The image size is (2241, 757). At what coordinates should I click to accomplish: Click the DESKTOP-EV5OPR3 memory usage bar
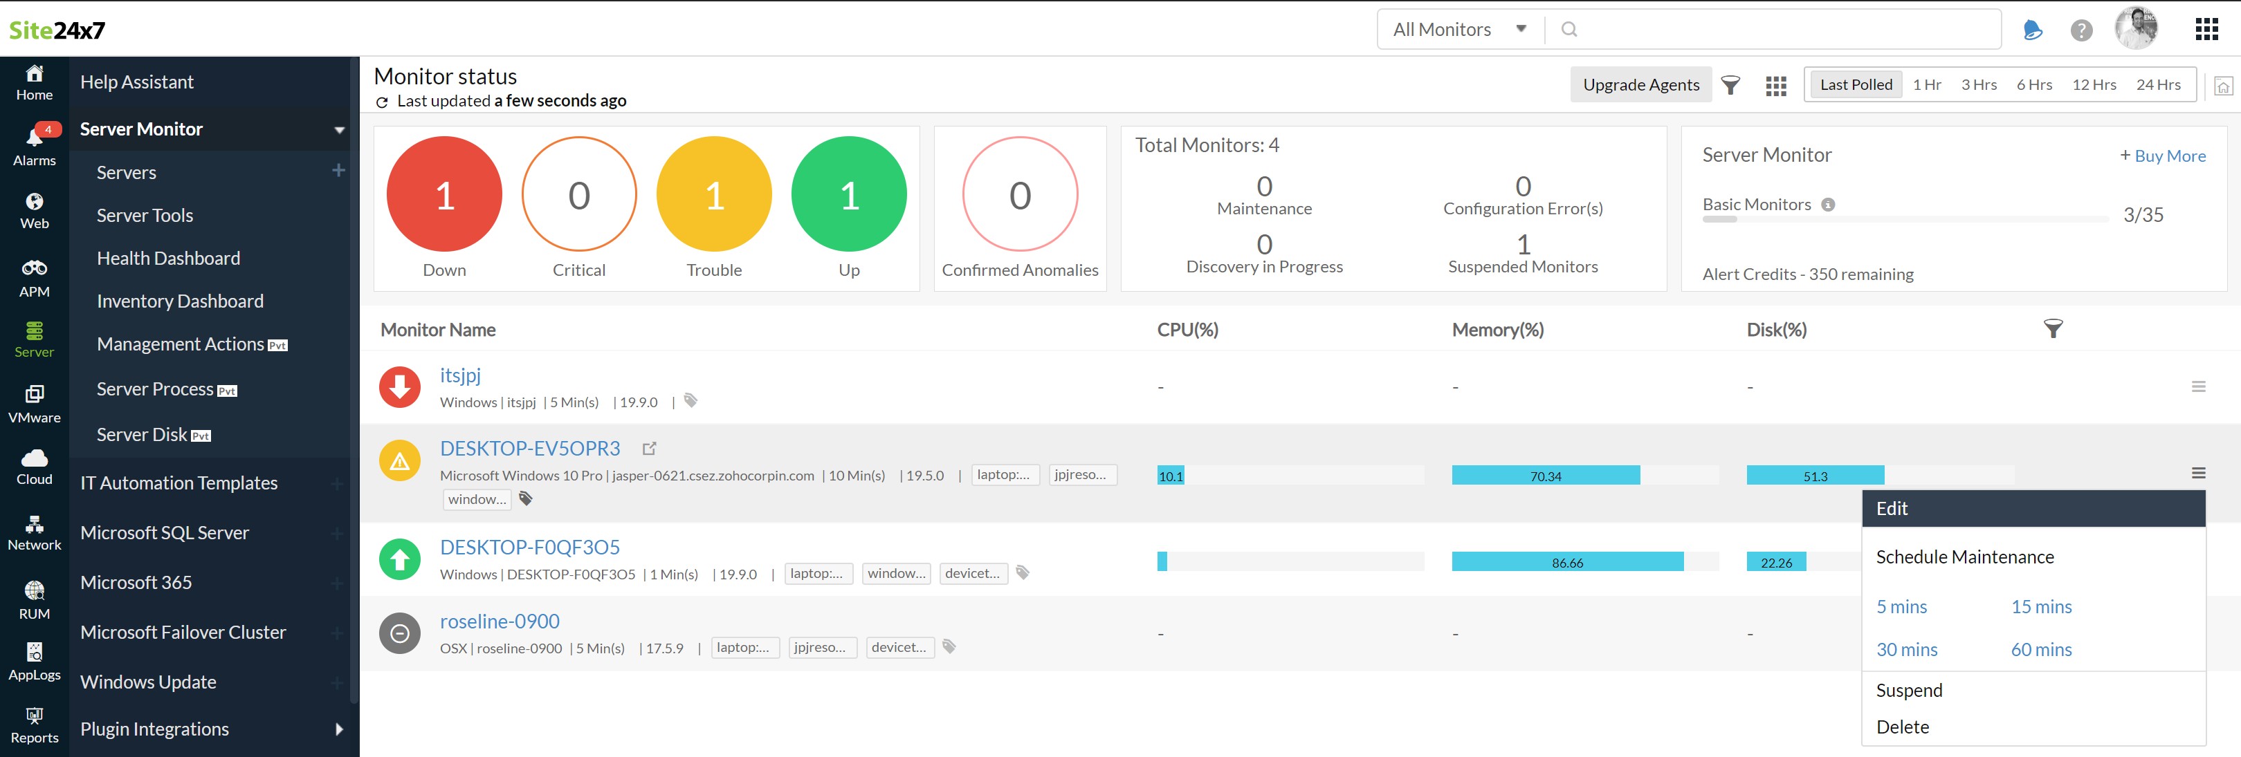[1545, 476]
